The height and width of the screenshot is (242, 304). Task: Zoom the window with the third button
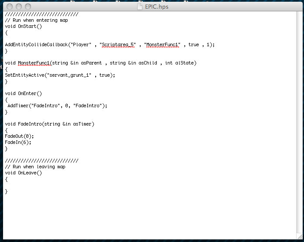coord(28,7)
